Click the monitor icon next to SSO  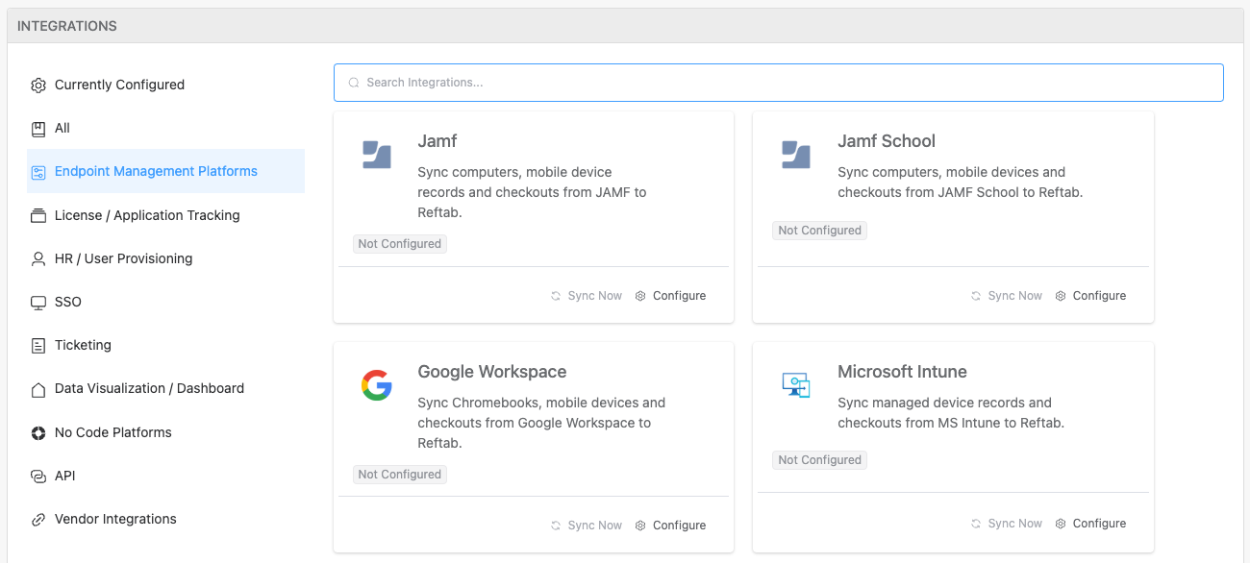(x=38, y=302)
